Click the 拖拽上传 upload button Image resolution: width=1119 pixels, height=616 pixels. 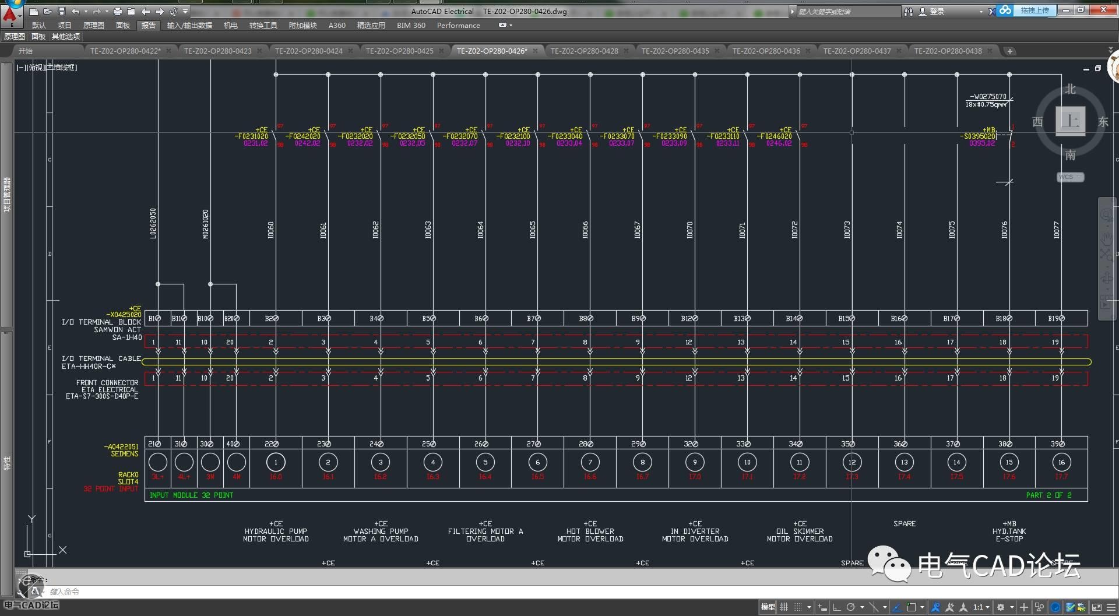pyautogui.click(x=1035, y=10)
